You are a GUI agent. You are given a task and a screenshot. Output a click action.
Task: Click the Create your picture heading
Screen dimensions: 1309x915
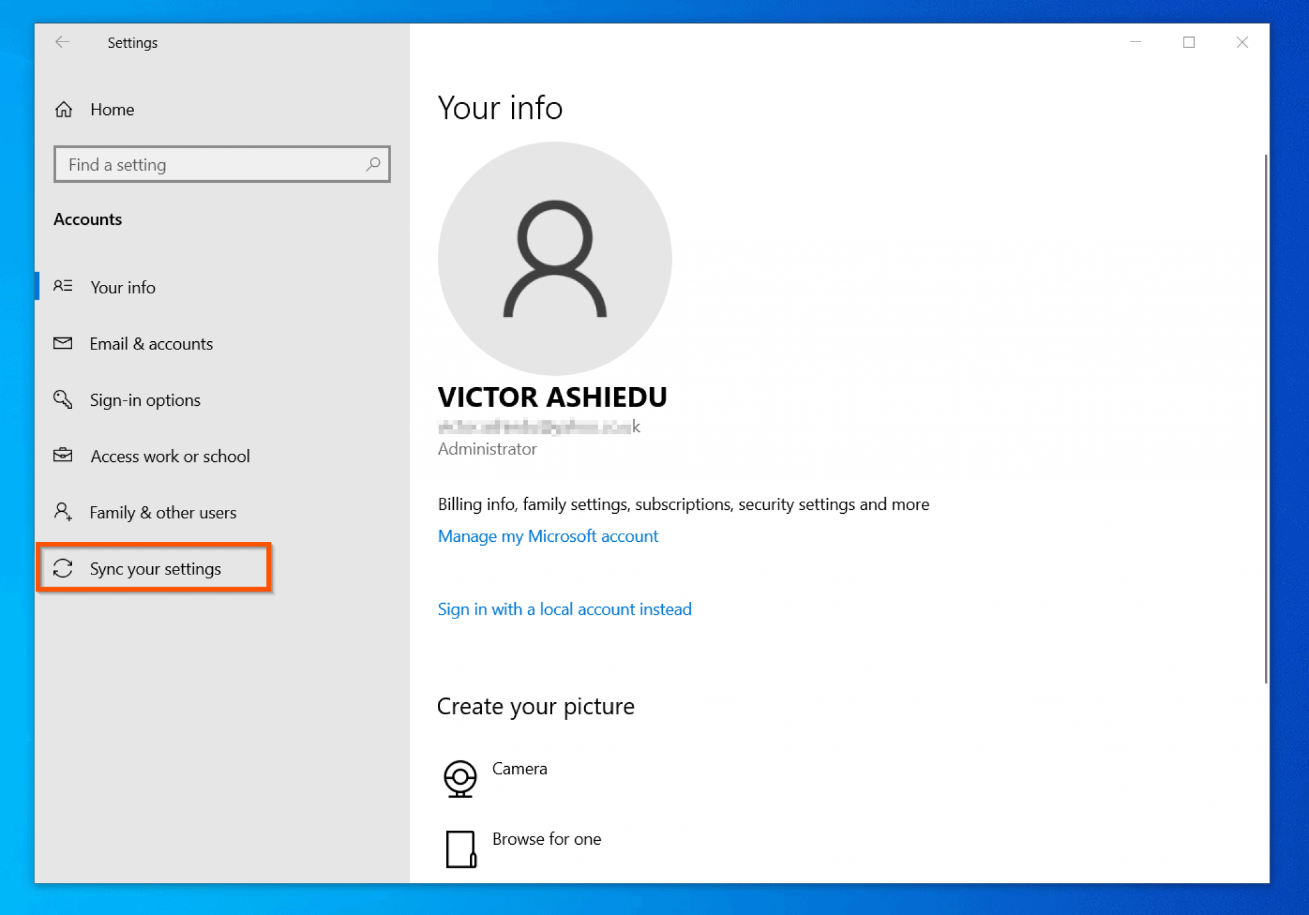coord(536,706)
